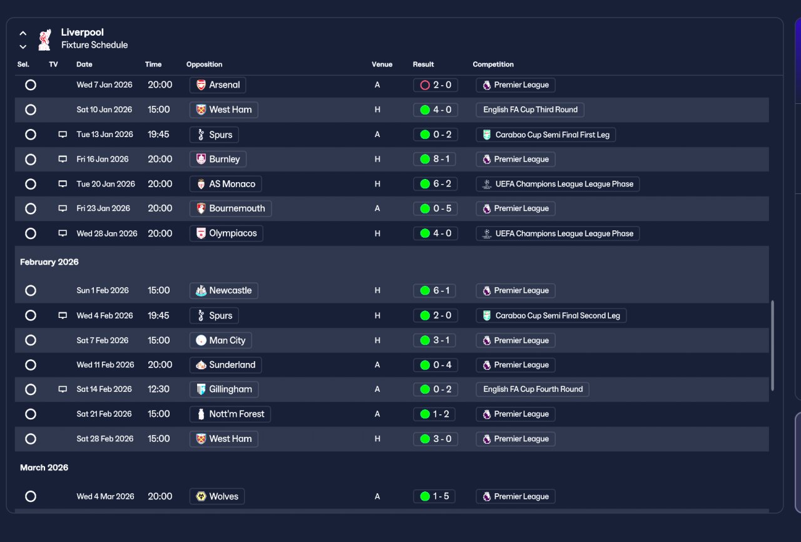Click TV icon for Spurs 13 Jan match
The image size is (801, 542).
point(63,135)
